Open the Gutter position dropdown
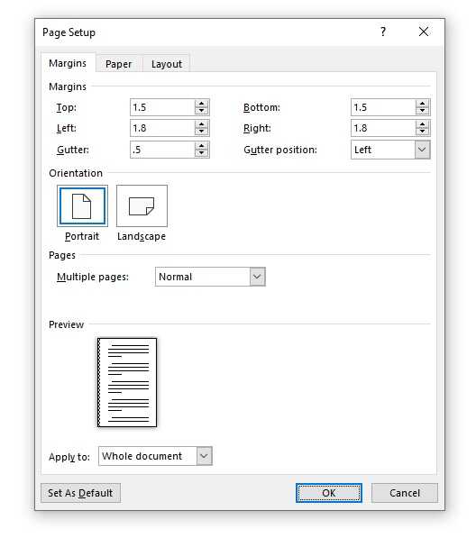 422,150
